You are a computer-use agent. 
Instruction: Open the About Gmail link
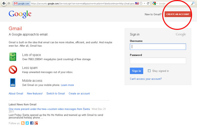16,94
